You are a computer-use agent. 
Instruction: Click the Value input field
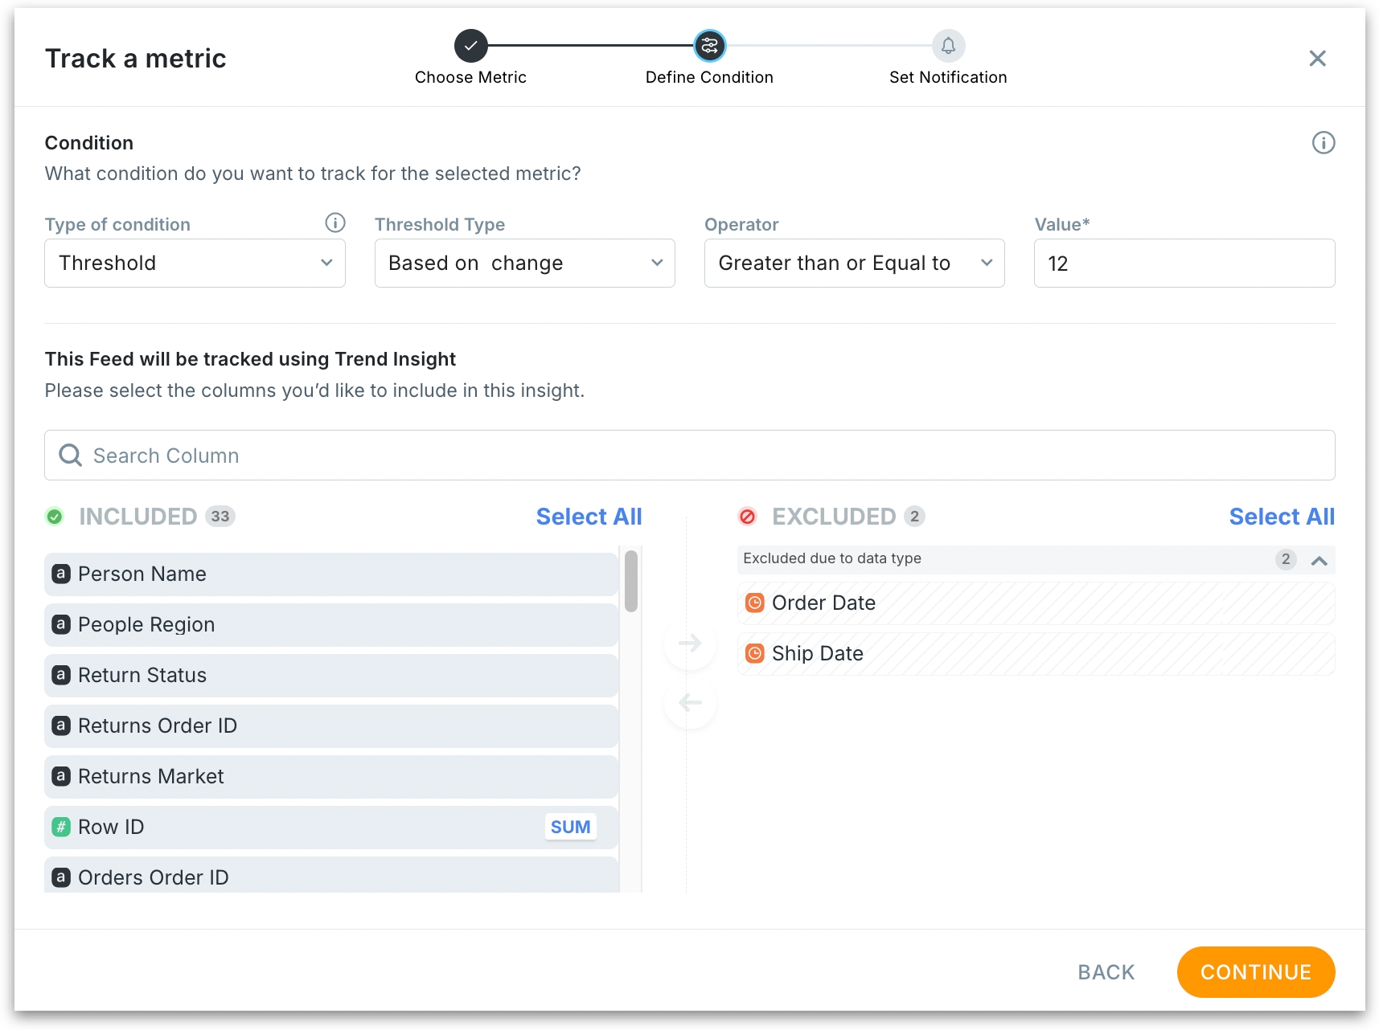click(x=1184, y=264)
